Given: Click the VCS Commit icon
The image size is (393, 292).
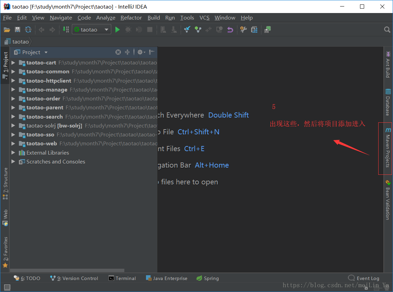Looking at the screenshot, I should pos(198,30).
